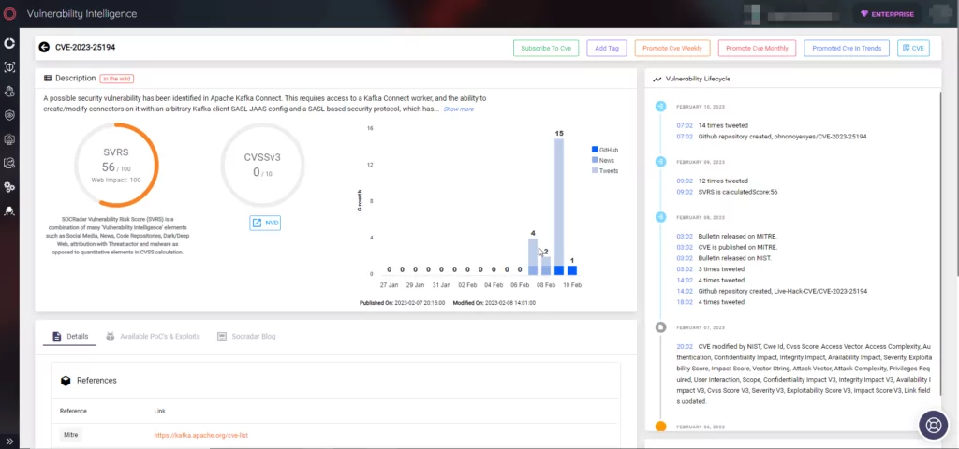Open the second sidebar icon with brackets
Viewport: 959px width, 449px height.
point(9,67)
